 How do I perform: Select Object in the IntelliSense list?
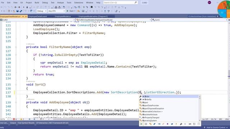(x=169, y=102)
